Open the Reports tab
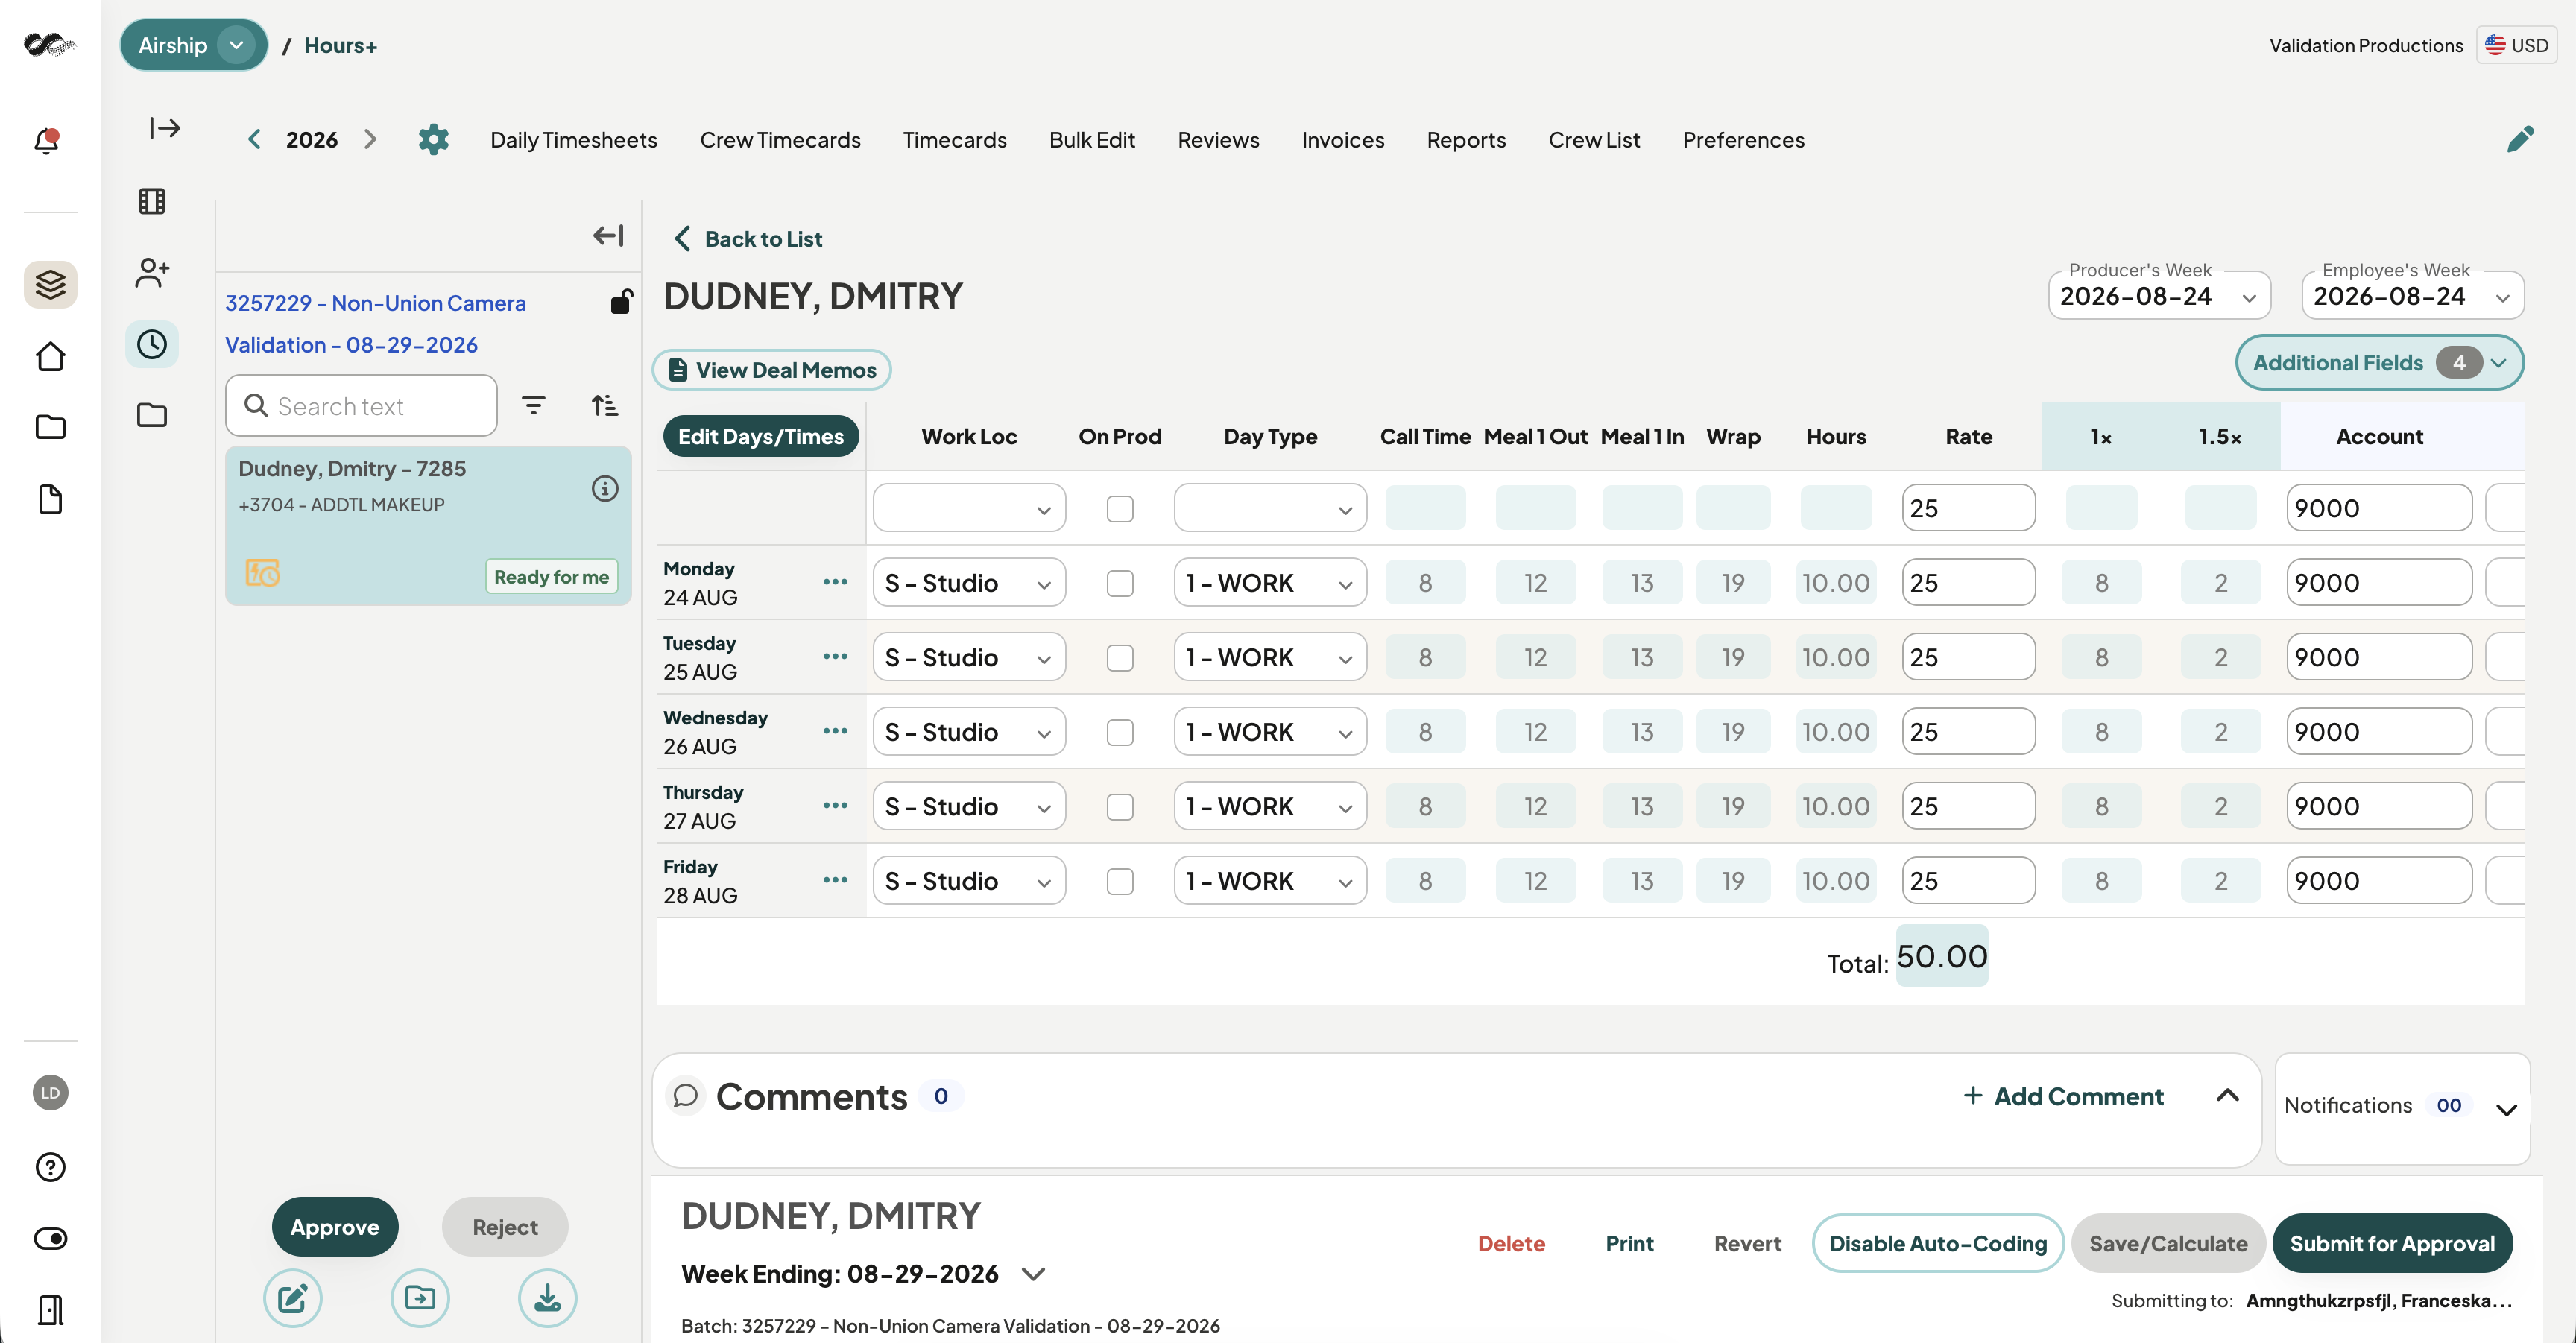Image resolution: width=2576 pixels, height=1343 pixels. pyautogui.click(x=1466, y=139)
